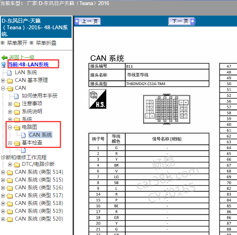Click the TH80MDGY-CS16-TM4 connector type cell
The height and width of the screenshot is (235, 237).
point(167,84)
